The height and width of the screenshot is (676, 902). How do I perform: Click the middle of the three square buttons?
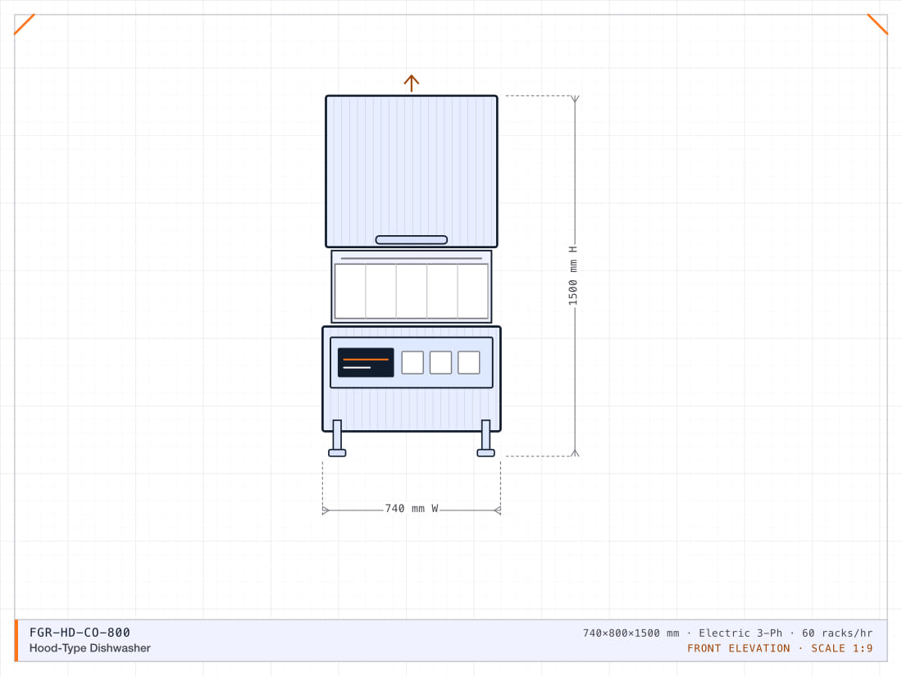[440, 363]
